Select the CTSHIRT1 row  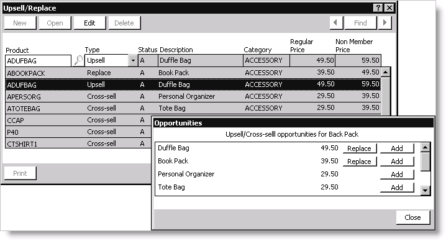pyautogui.click(x=78, y=143)
